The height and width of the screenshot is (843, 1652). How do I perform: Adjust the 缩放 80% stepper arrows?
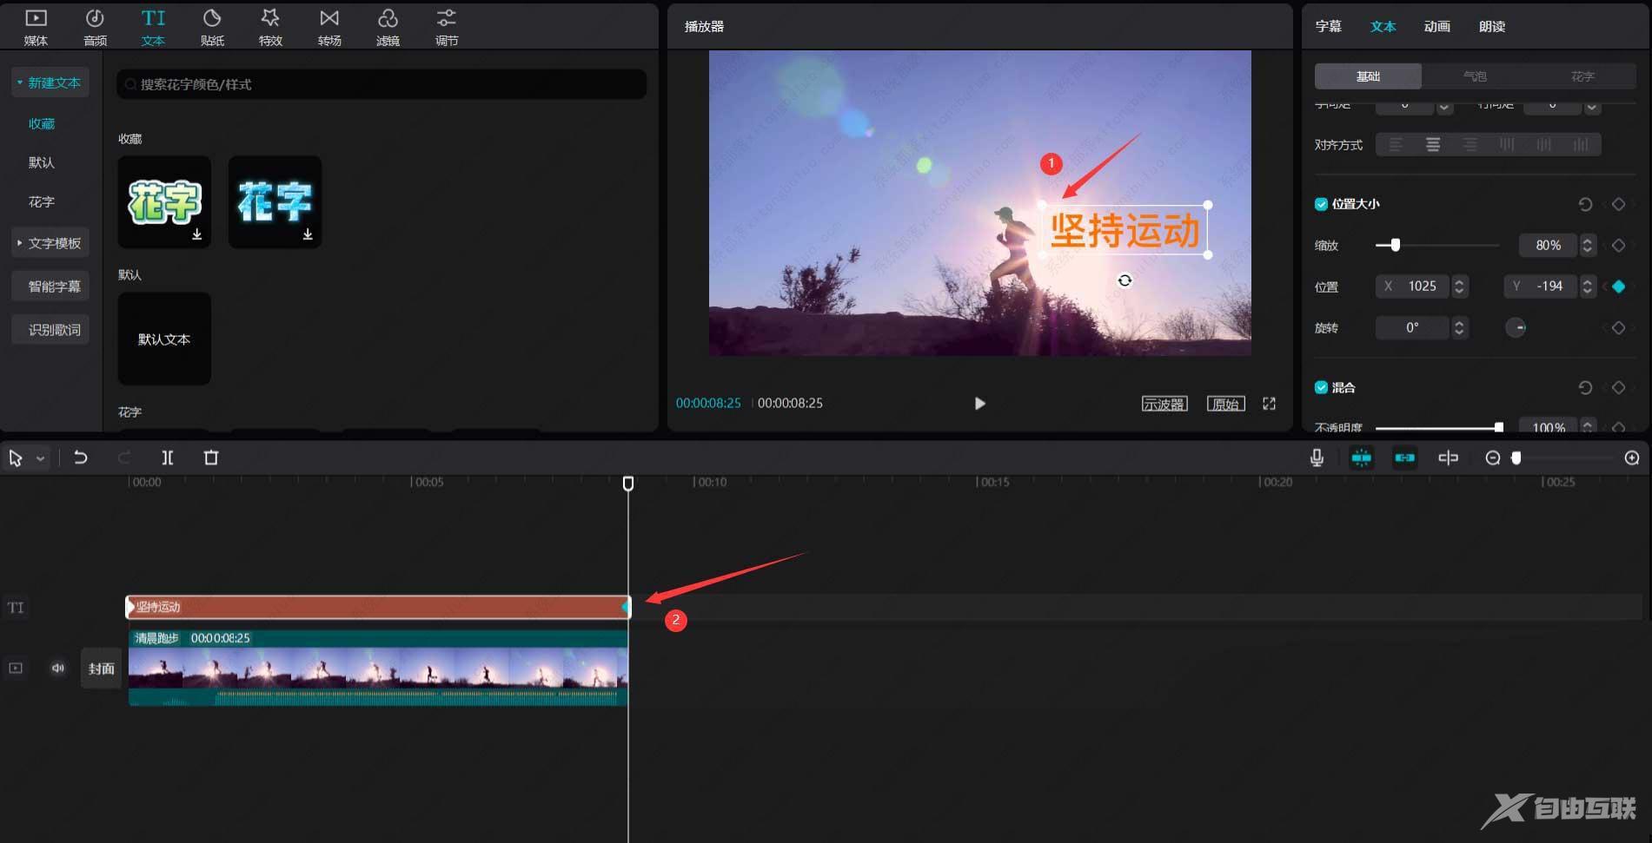pyautogui.click(x=1587, y=246)
